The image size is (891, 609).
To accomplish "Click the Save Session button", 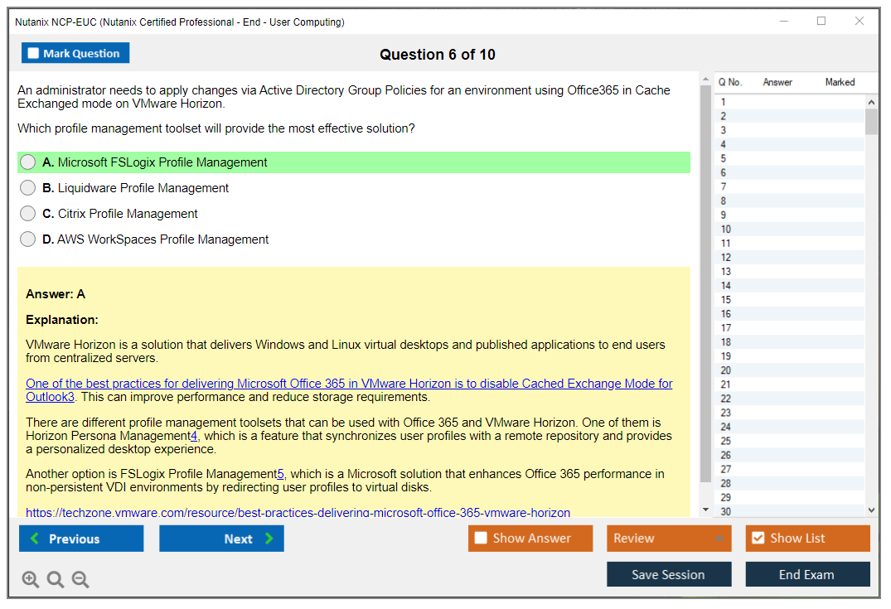I will 668,574.
